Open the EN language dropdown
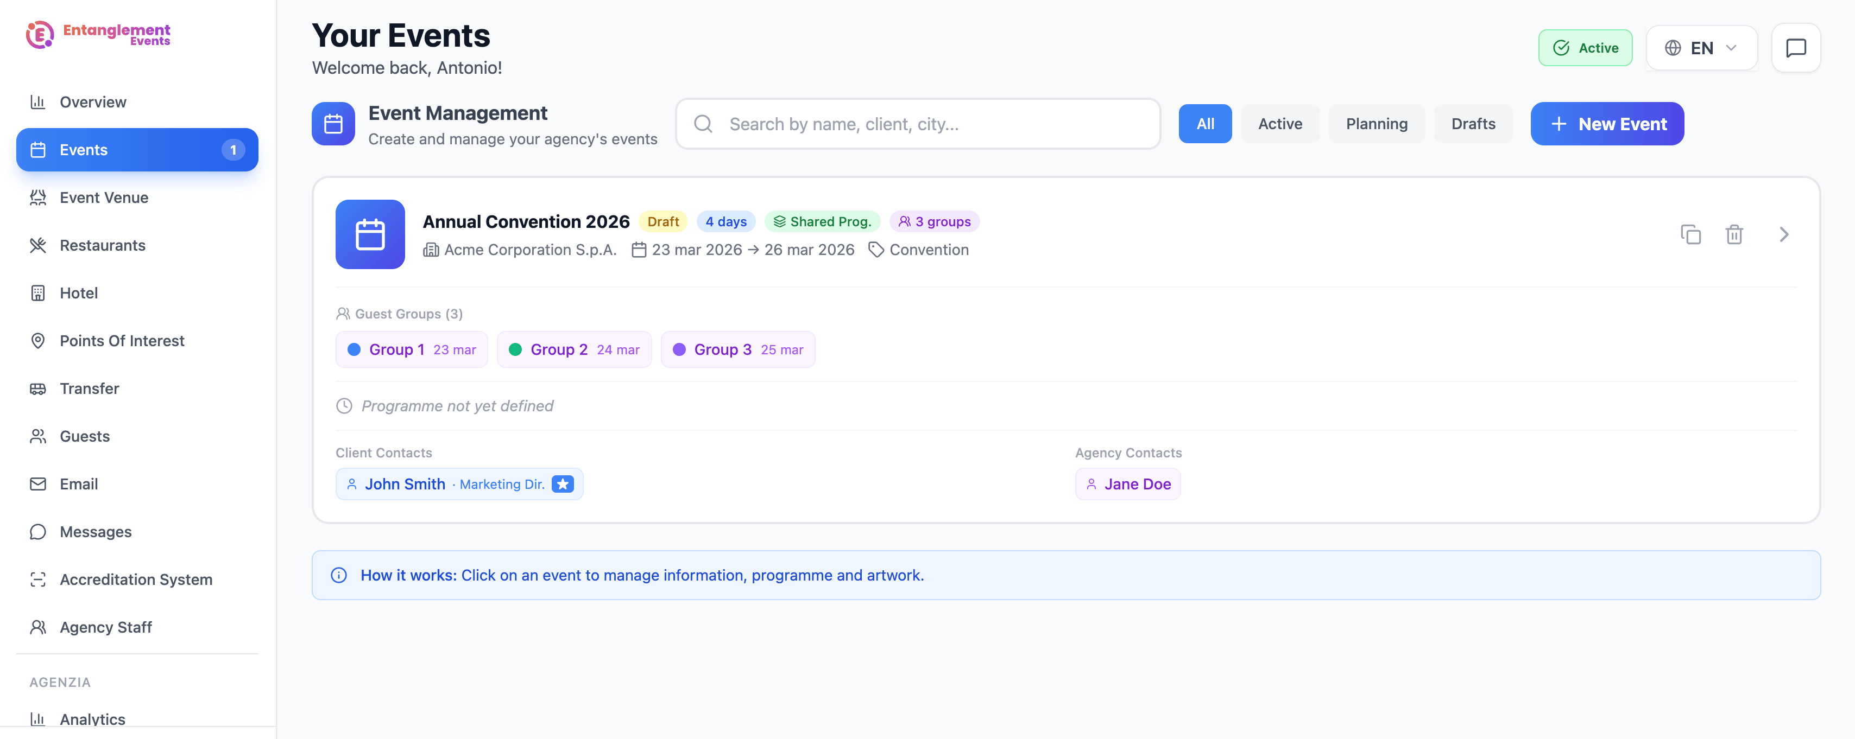Screen dimensions: 1855x739 (1701, 48)
